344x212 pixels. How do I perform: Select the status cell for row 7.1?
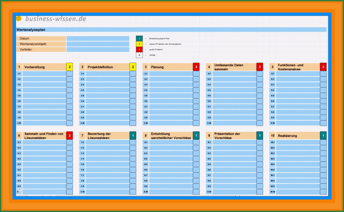133,142
